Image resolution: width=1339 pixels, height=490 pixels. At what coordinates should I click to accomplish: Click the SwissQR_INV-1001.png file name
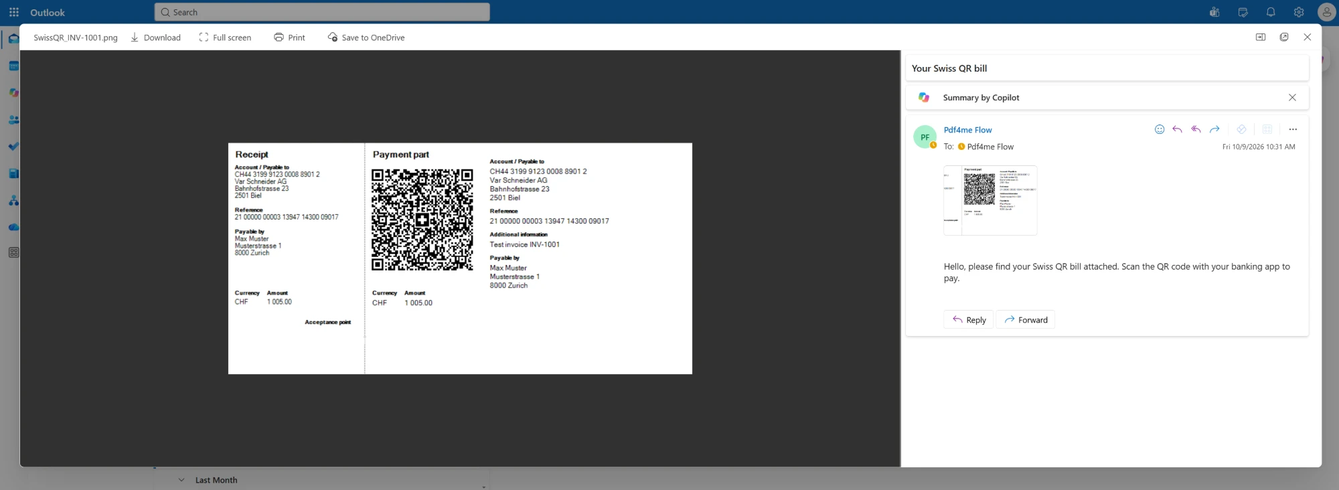76,37
